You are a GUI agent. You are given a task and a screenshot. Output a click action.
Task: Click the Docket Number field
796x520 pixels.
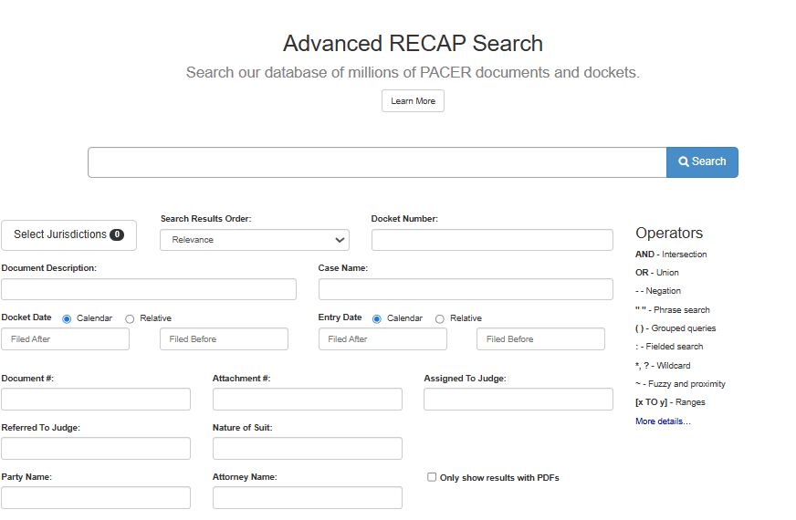[x=492, y=240]
